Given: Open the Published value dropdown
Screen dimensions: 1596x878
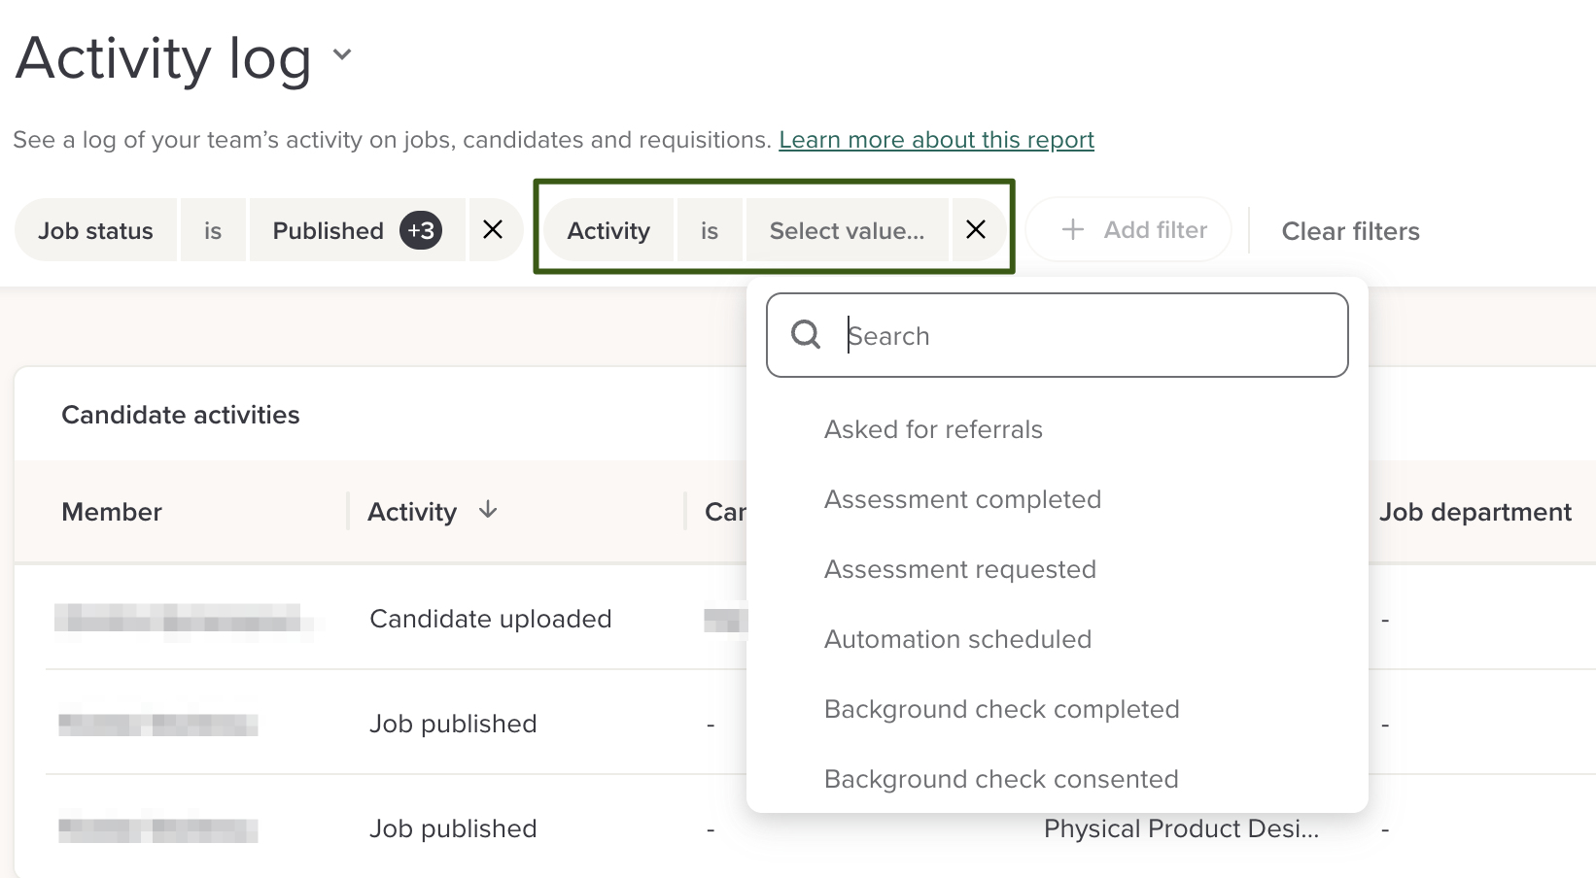Looking at the screenshot, I should [x=329, y=231].
